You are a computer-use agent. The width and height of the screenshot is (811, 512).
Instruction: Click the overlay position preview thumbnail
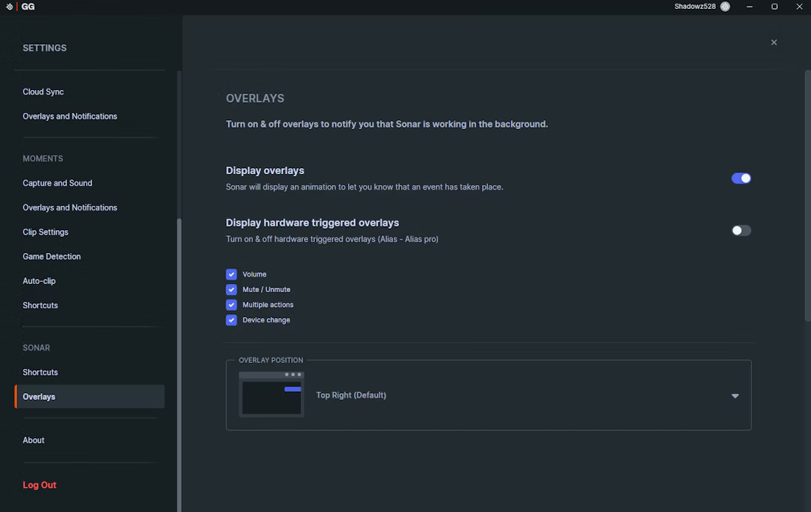click(x=271, y=395)
